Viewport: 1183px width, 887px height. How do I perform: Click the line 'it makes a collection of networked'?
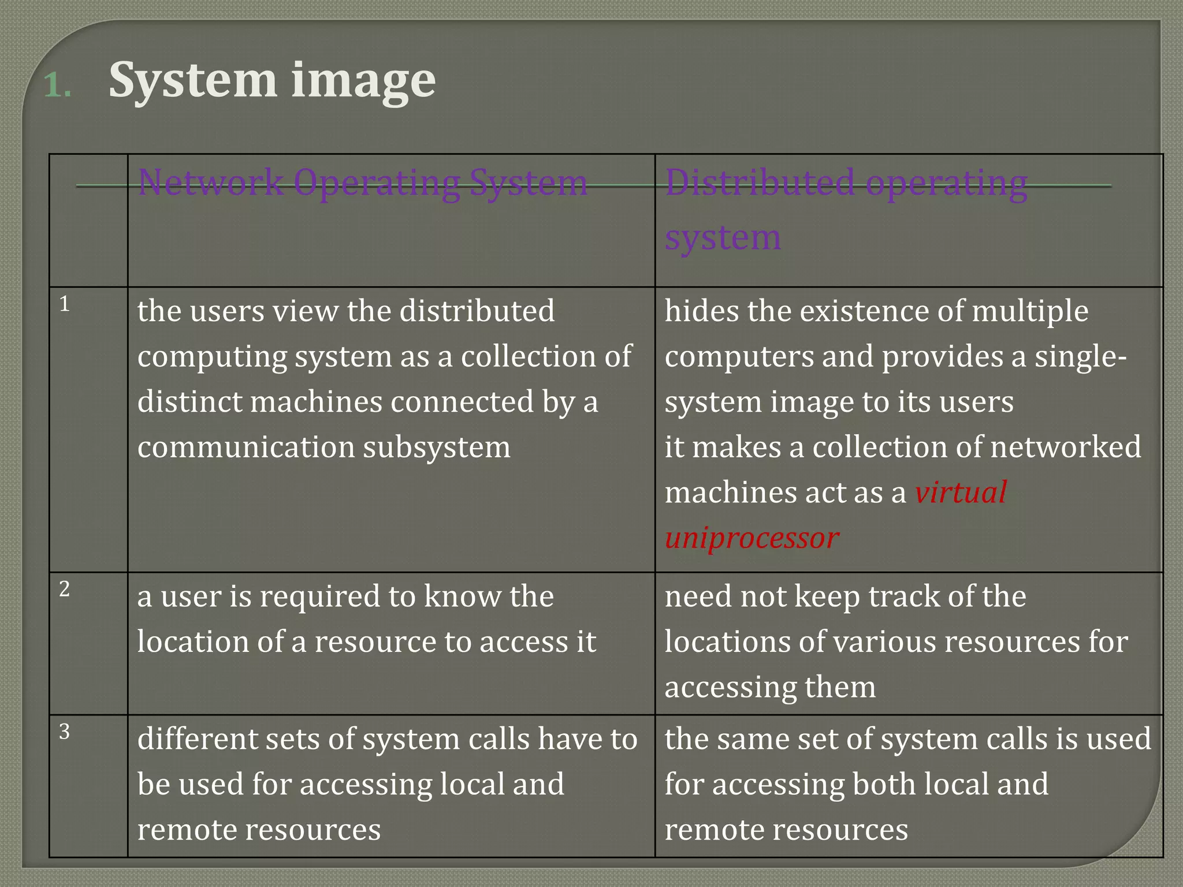[903, 447]
